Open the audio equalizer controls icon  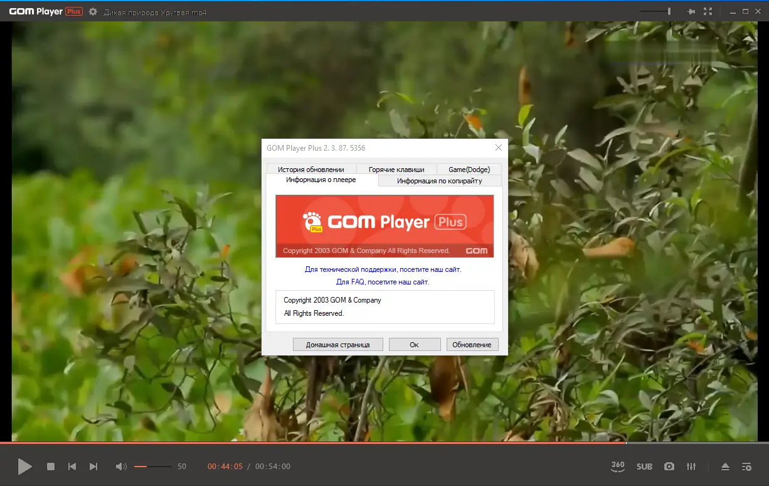[x=691, y=467]
